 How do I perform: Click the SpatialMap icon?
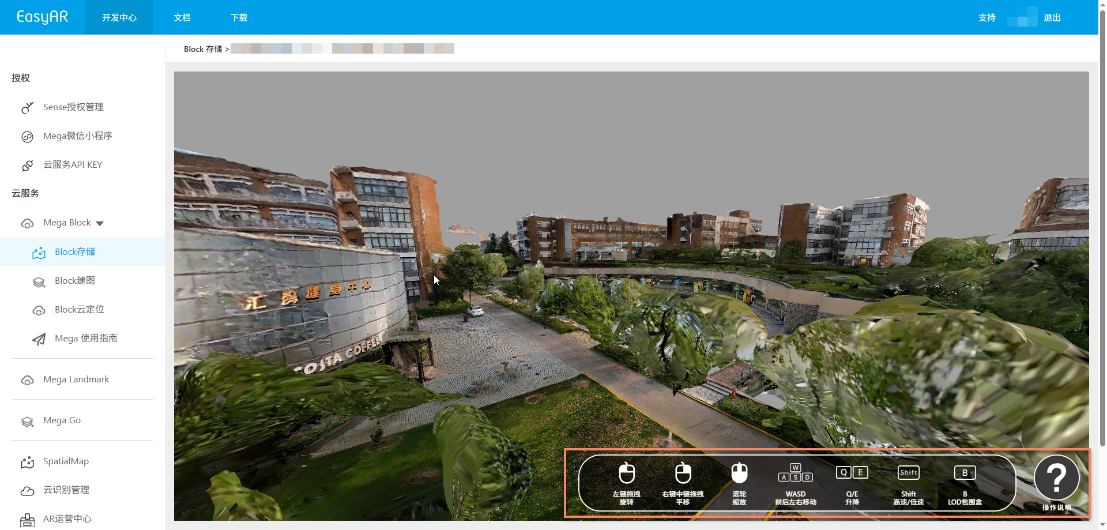pos(27,462)
